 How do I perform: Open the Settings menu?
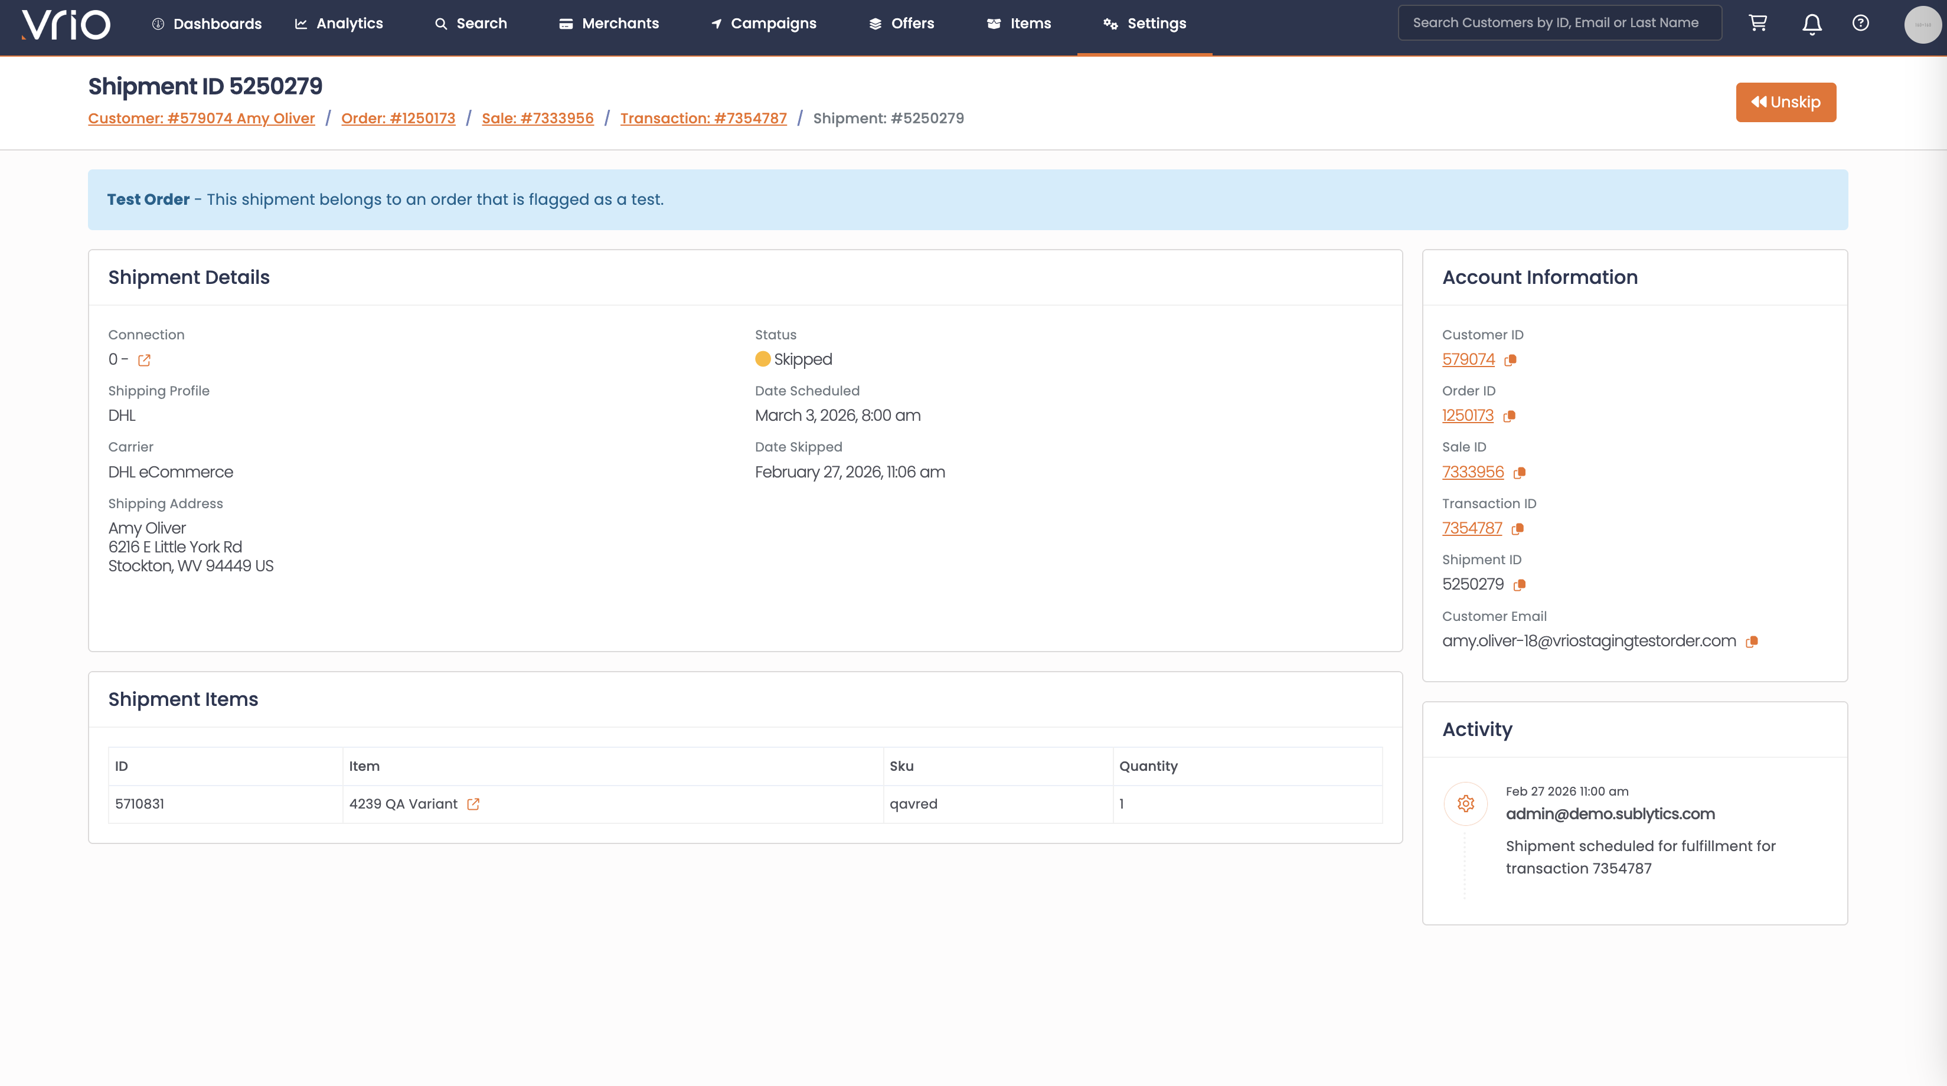tap(1144, 24)
